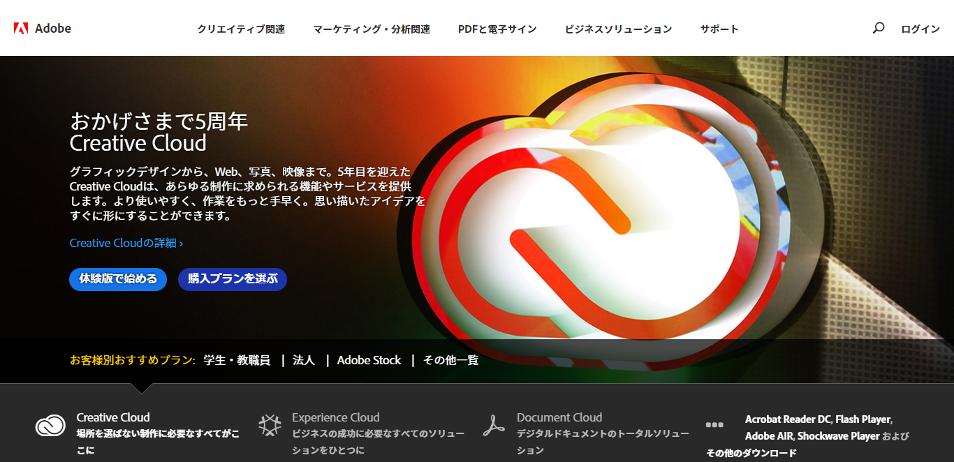Click Shockwave Player download link
Screen dimensions: 954x462
point(838,436)
